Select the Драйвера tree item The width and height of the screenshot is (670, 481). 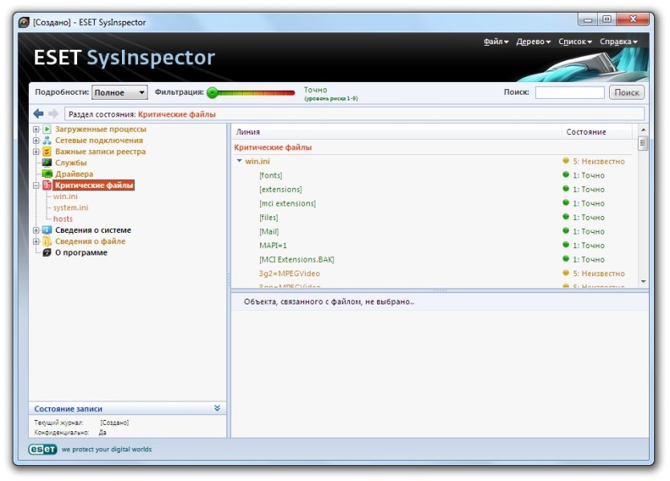tap(74, 173)
